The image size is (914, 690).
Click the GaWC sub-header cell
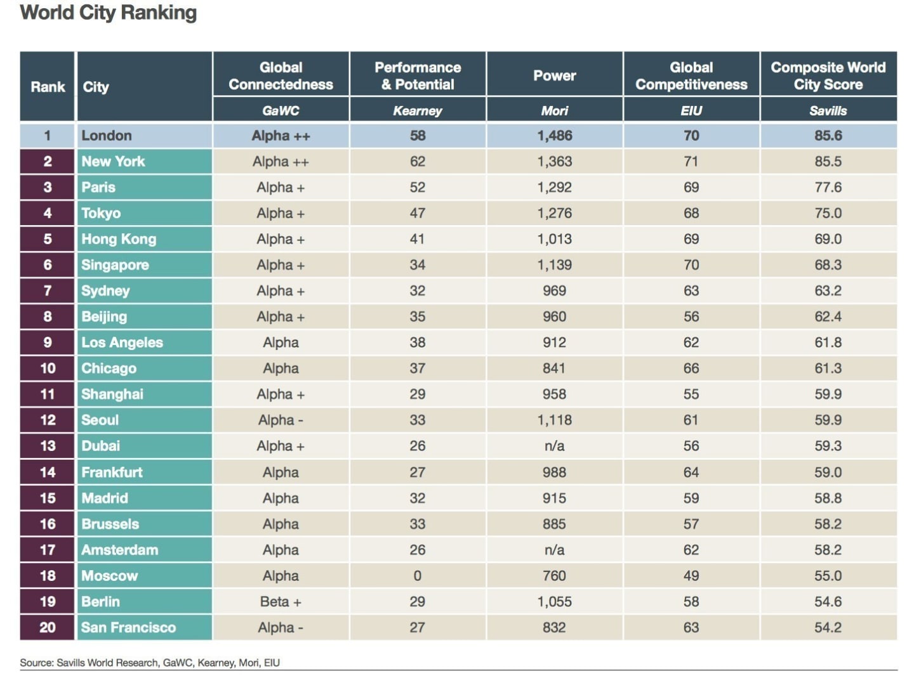[281, 110]
